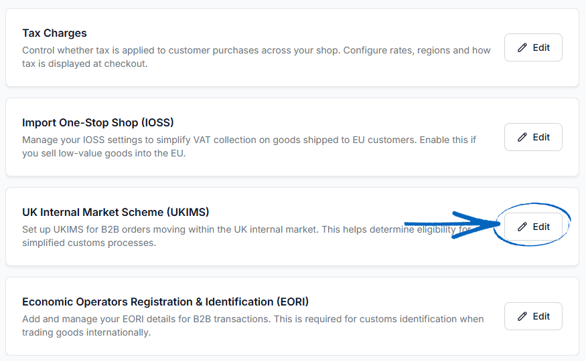The image size is (586, 361).
Task: Click the EORI section heading
Action: [x=165, y=302]
